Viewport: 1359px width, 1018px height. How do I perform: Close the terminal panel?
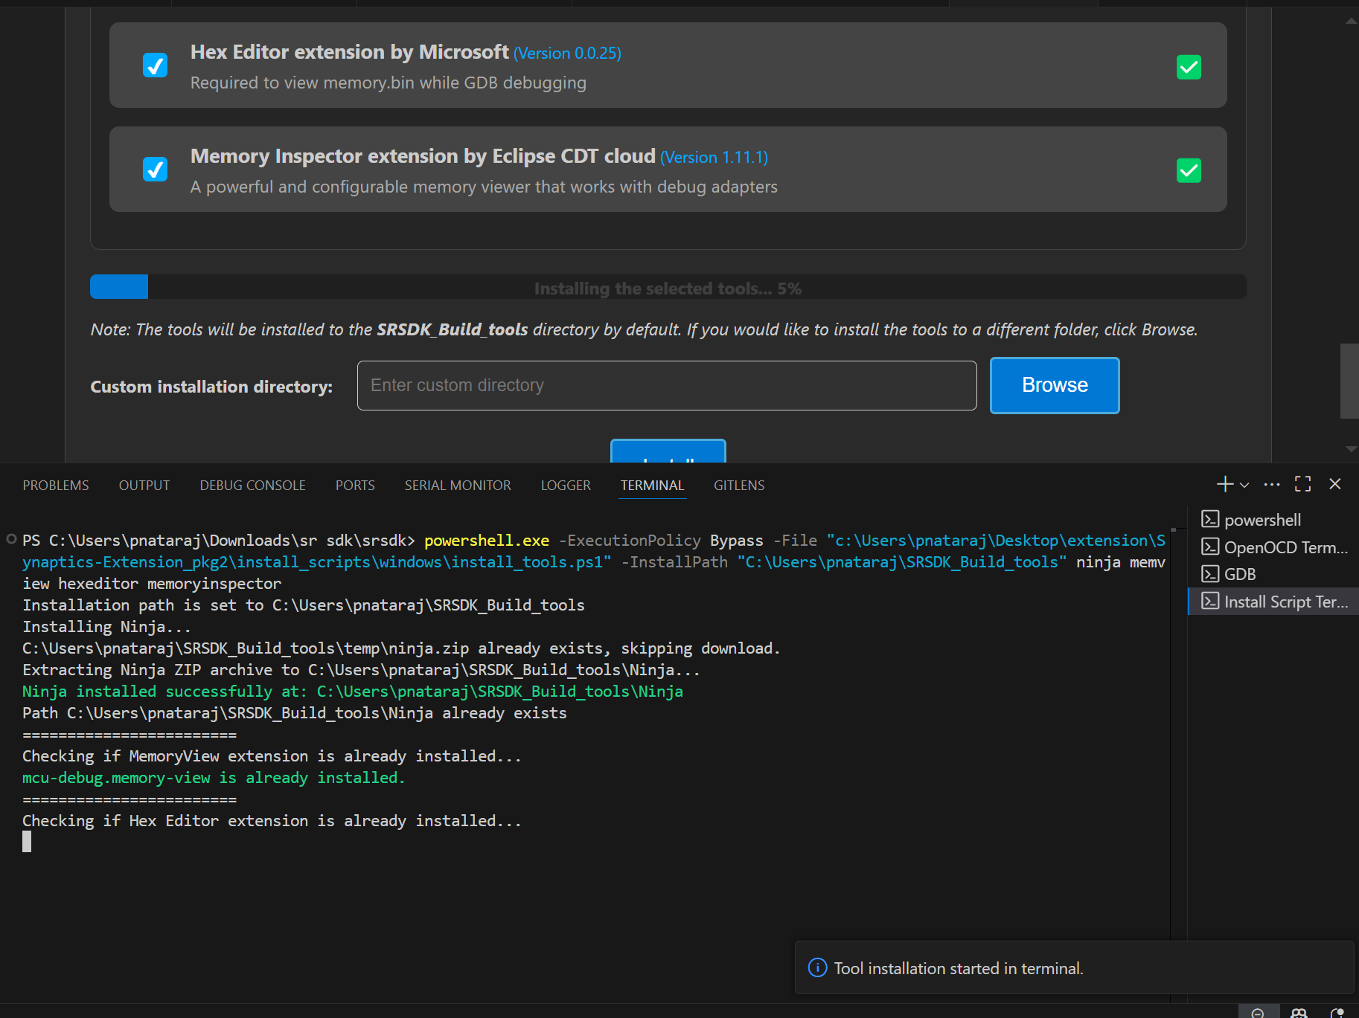tap(1335, 485)
